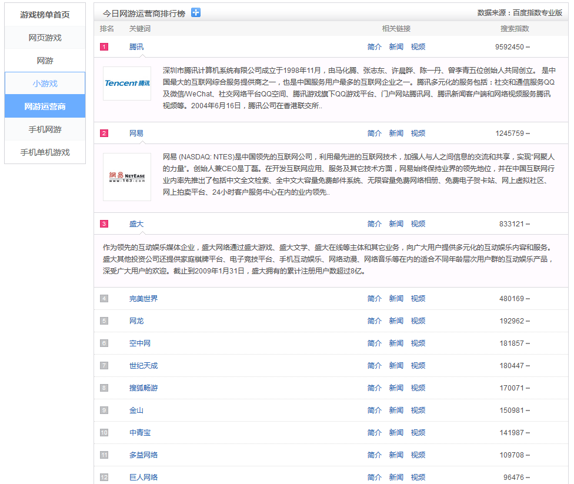Open the Tencent logo thumbnail
Viewport: 574px width, 484px height.
tap(127, 84)
